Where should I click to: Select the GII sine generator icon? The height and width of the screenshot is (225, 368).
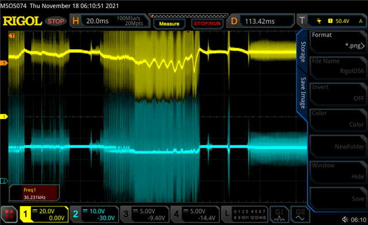(x=300, y=215)
